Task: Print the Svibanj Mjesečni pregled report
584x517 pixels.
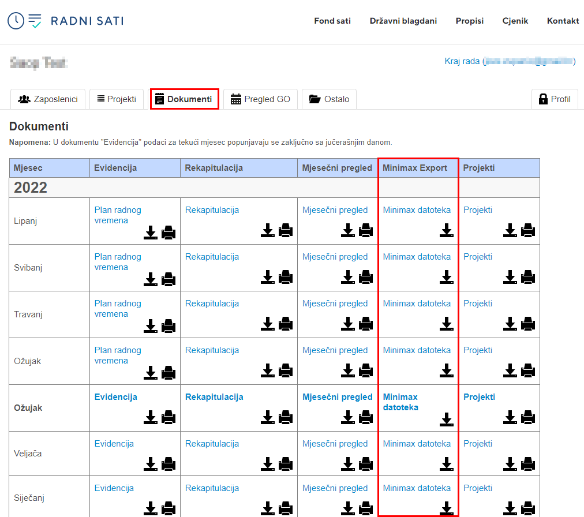Action: (366, 278)
